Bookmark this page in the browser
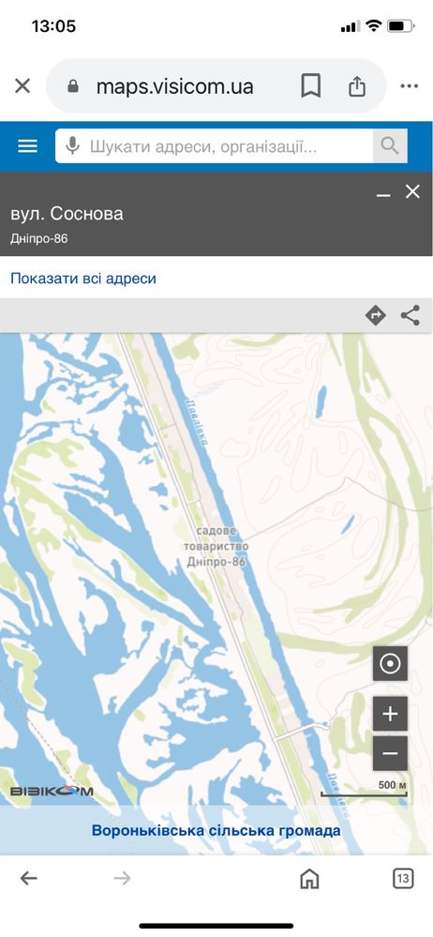 pyautogui.click(x=310, y=86)
